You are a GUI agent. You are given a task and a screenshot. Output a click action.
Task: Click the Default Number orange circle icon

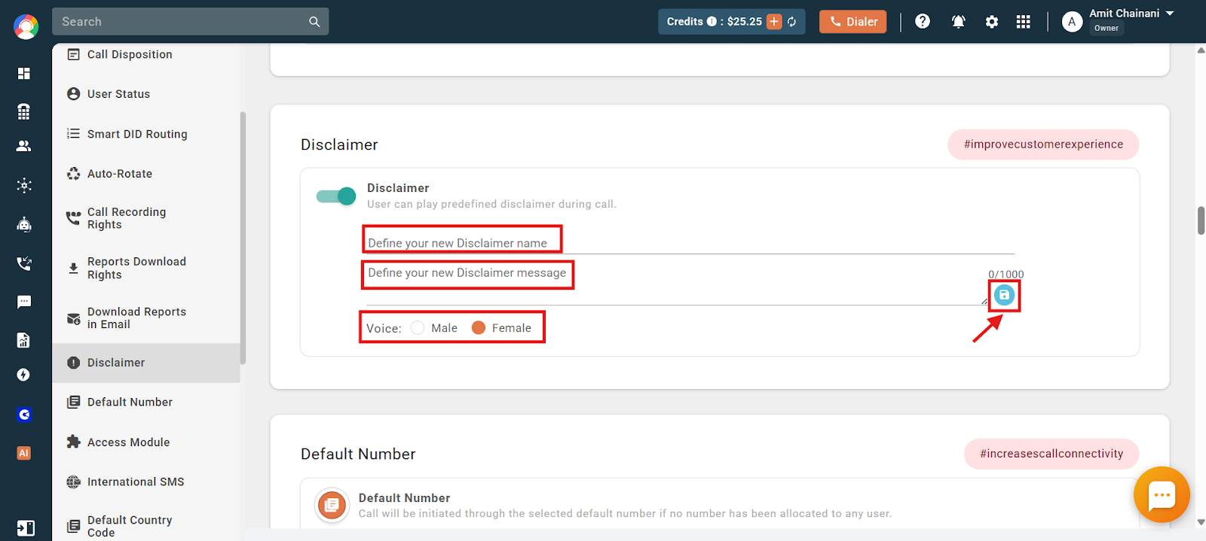tap(332, 506)
